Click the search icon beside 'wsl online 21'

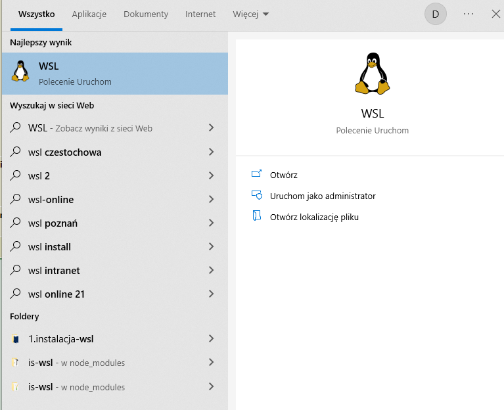click(15, 294)
